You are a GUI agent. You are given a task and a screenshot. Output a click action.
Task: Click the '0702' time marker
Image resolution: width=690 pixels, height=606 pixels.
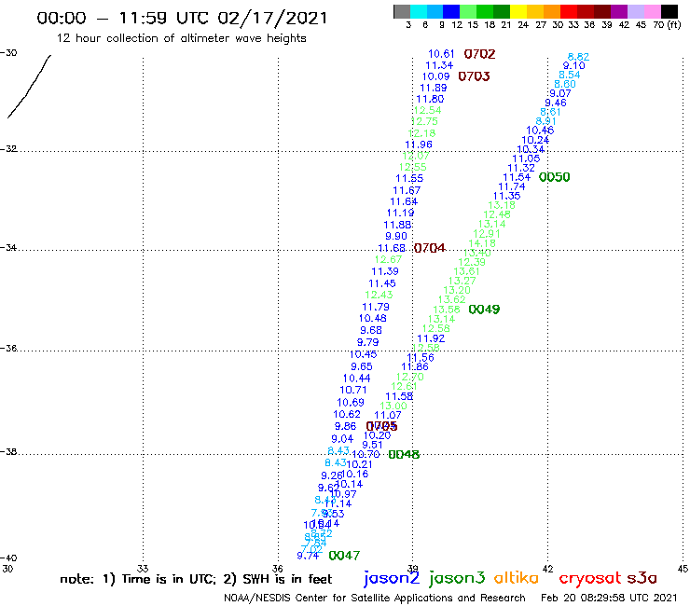(479, 54)
